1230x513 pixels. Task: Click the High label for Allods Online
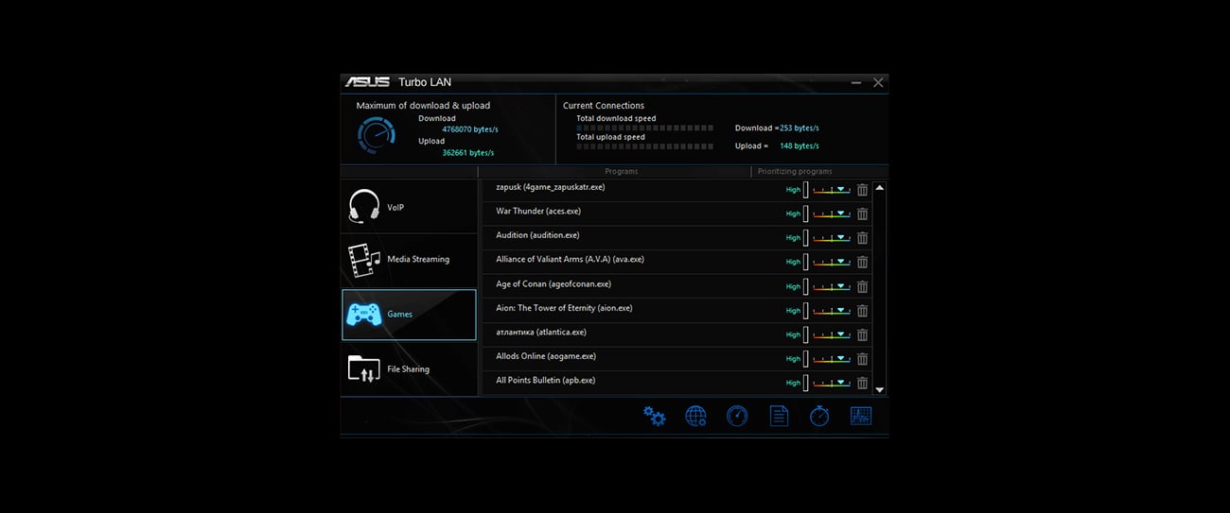tap(793, 359)
